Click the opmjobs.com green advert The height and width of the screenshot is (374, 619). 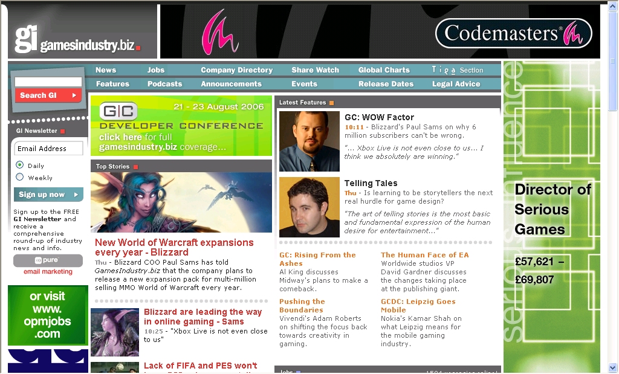pyautogui.click(x=48, y=315)
